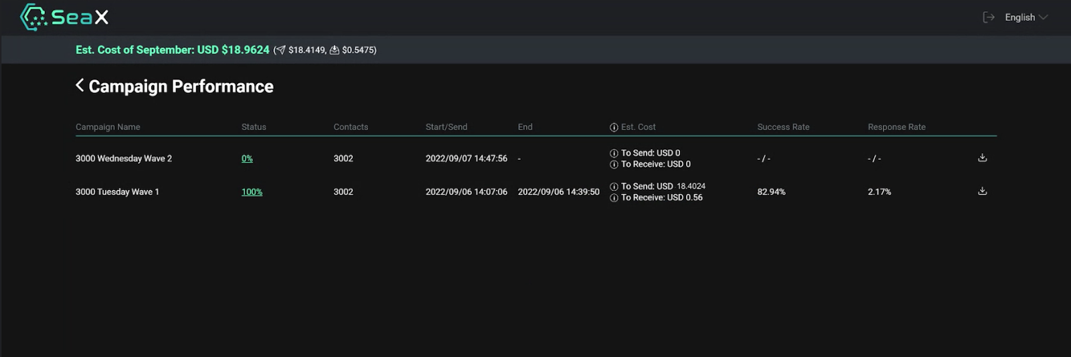Click To Send info icon for Wednesday Wave 2
Image resolution: width=1071 pixels, height=357 pixels.
[x=614, y=153]
